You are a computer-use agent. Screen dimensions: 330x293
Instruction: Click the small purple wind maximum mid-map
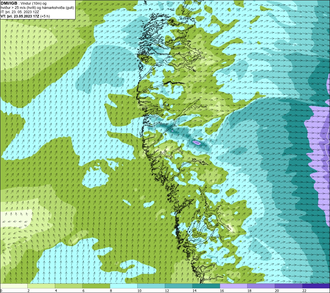pyautogui.click(x=197, y=143)
